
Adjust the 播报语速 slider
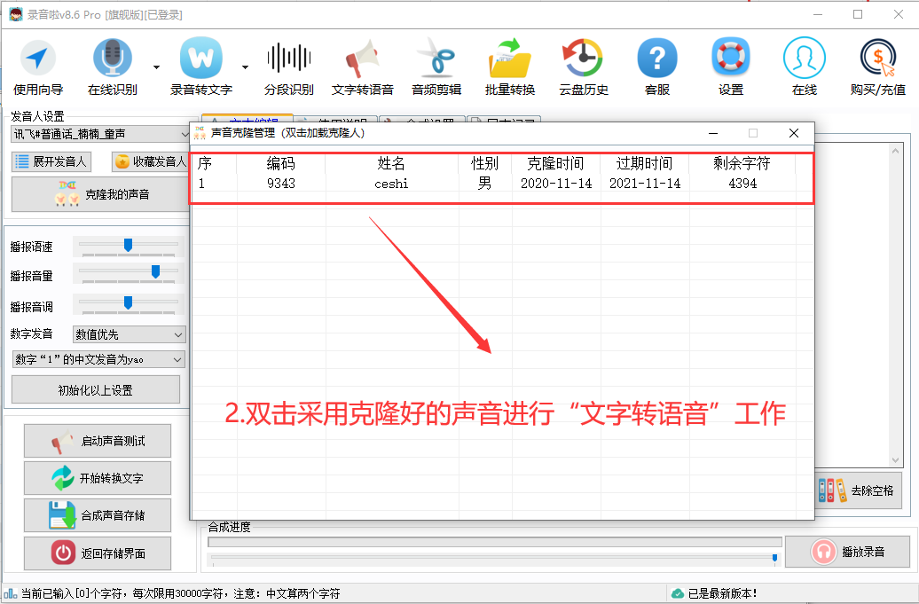point(129,246)
